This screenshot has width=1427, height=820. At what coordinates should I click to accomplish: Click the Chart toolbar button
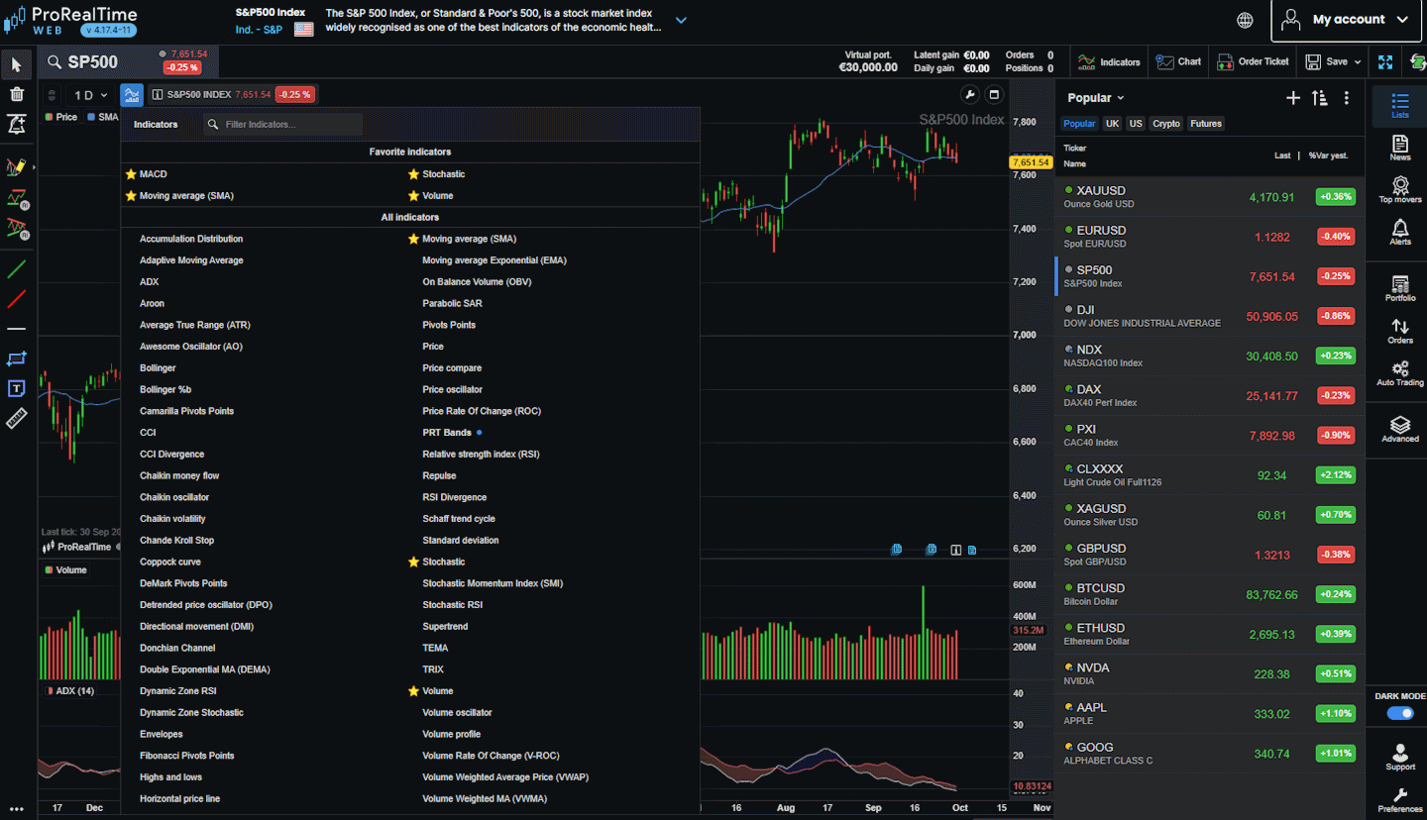coord(1178,61)
